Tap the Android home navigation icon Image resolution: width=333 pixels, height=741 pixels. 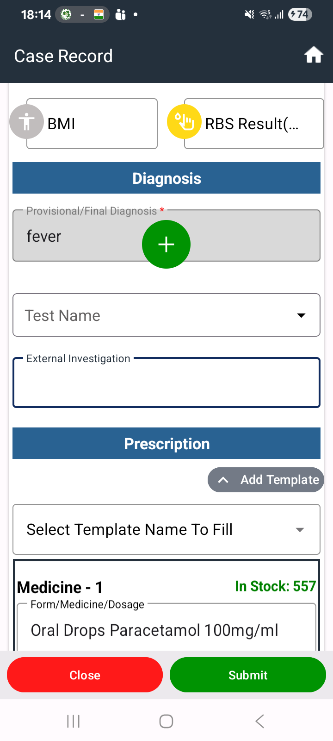pyautogui.click(x=166, y=721)
